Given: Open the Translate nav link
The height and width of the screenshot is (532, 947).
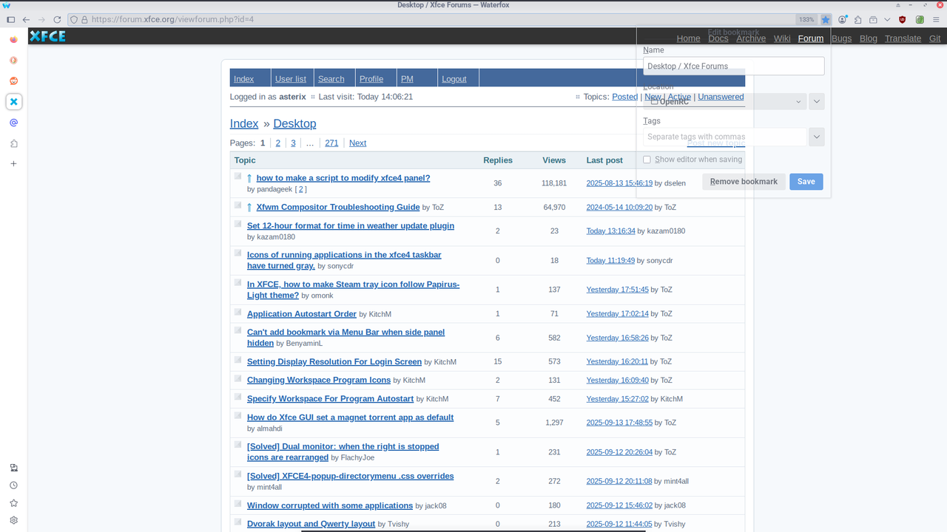Looking at the screenshot, I should [x=903, y=38].
